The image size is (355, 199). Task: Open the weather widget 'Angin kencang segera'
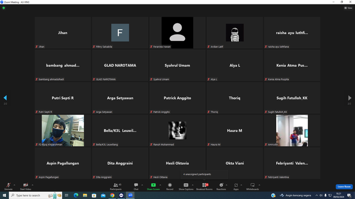(296, 195)
